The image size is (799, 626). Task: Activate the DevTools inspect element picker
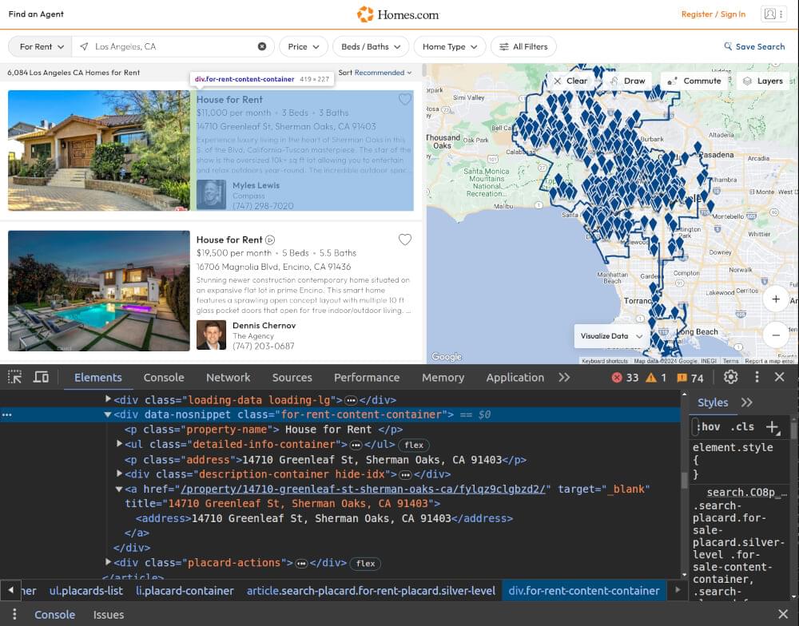coord(16,378)
